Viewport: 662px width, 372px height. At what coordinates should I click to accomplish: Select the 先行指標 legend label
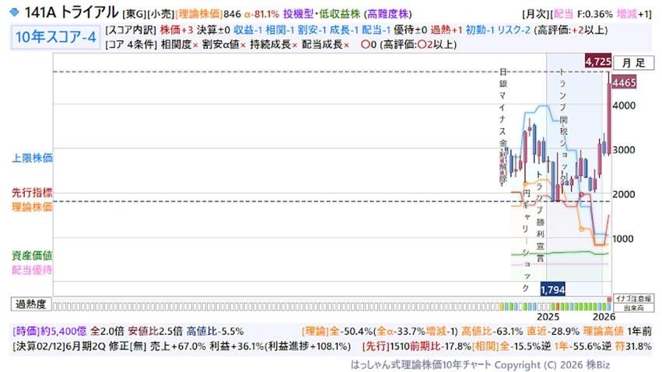click(32, 193)
